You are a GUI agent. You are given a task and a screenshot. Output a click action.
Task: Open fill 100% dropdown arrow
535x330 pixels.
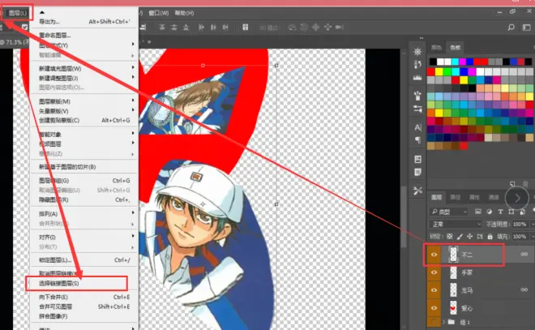click(532, 237)
